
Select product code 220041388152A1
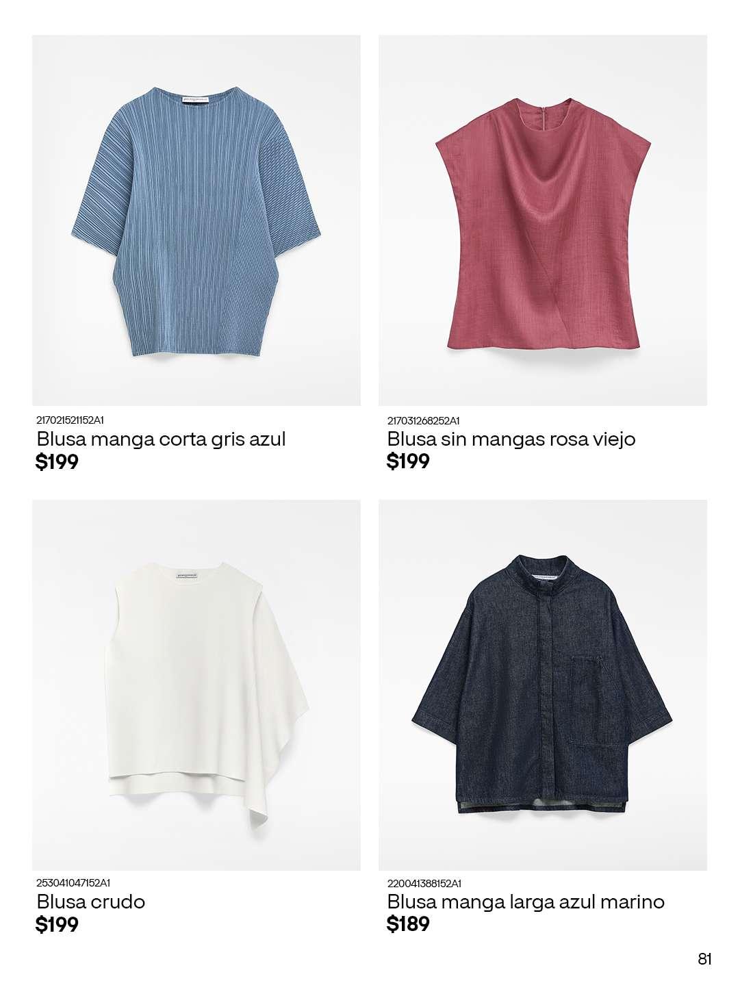(x=424, y=883)
